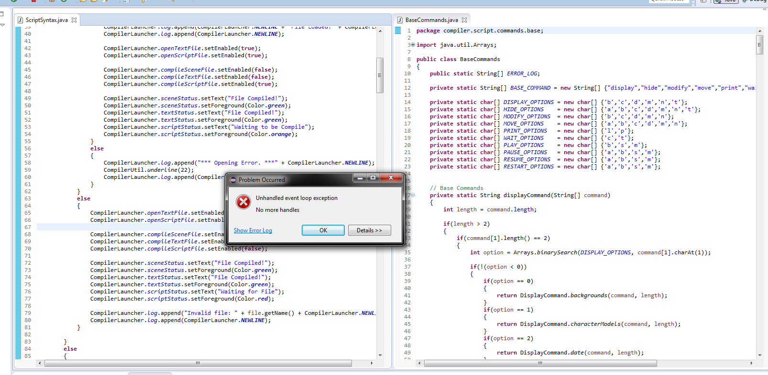Collapse the displayCommand method at line 27
768x375 pixels.
coord(413,195)
